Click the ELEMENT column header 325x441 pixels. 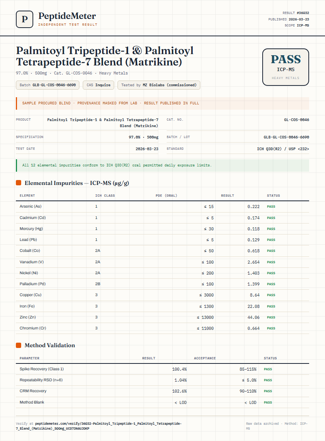click(27, 196)
